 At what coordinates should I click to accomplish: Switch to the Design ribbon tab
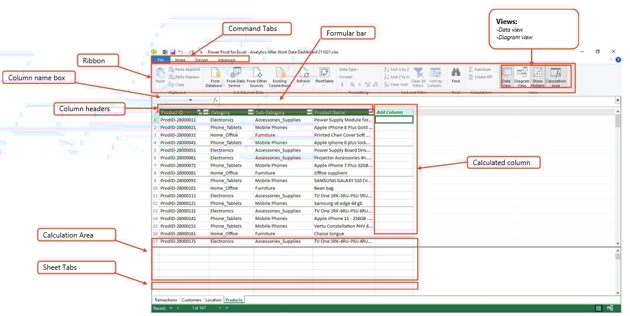(x=201, y=60)
